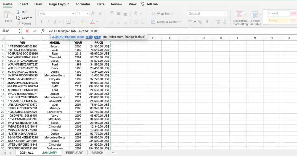Align text right

coord(125,22)
